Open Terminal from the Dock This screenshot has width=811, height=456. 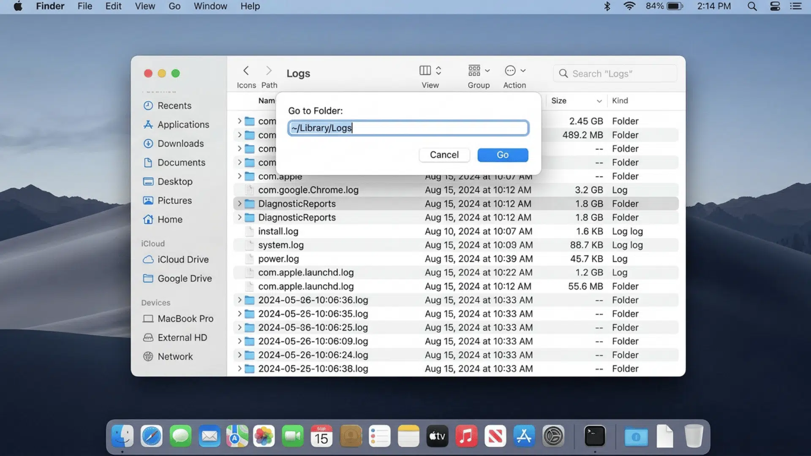[595, 436]
